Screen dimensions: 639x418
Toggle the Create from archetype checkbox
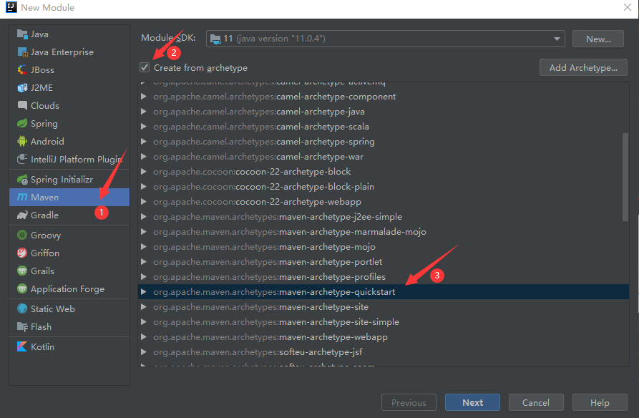[145, 67]
